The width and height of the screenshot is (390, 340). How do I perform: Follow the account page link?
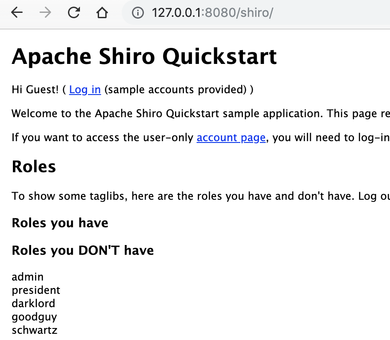[231, 138]
